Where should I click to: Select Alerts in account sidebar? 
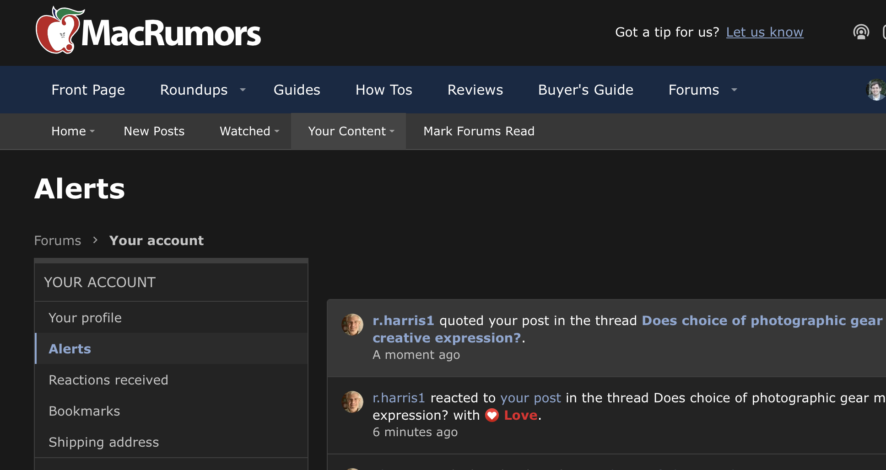tap(171, 349)
